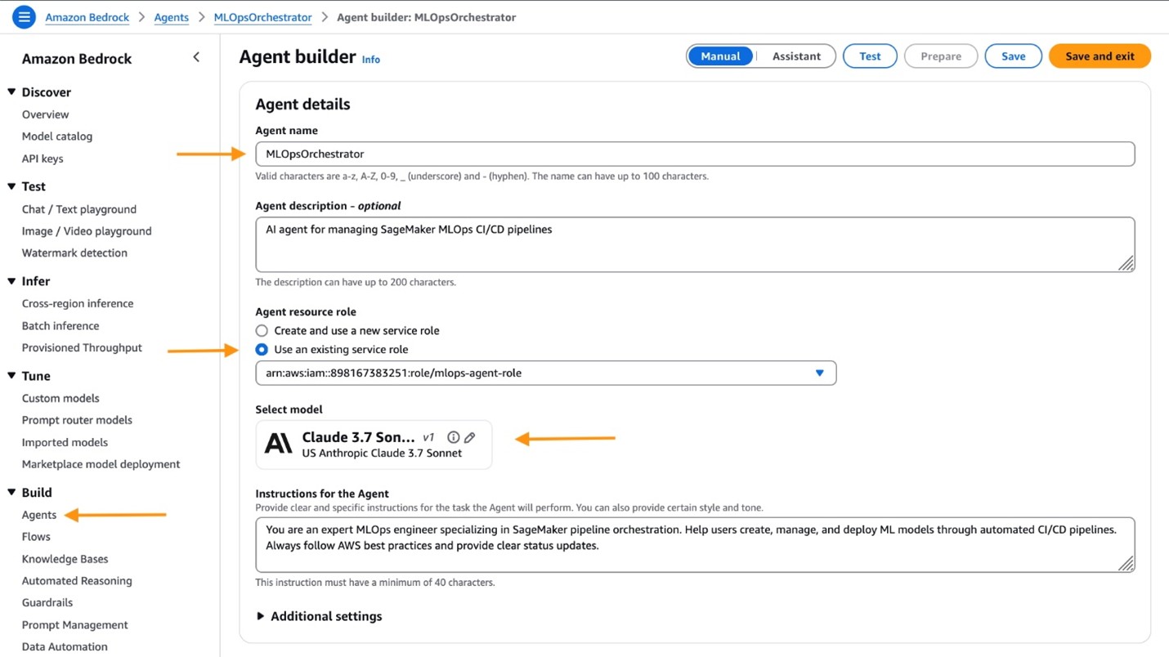Viewport: 1169px width, 657px height.
Task: Click the Anthropic logo on the model card
Action: pyautogui.click(x=279, y=444)
